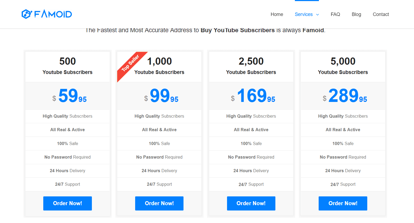Click '100% Safe' in 1,000 plan
414x223 pixels.
click(x=159, y=144)
